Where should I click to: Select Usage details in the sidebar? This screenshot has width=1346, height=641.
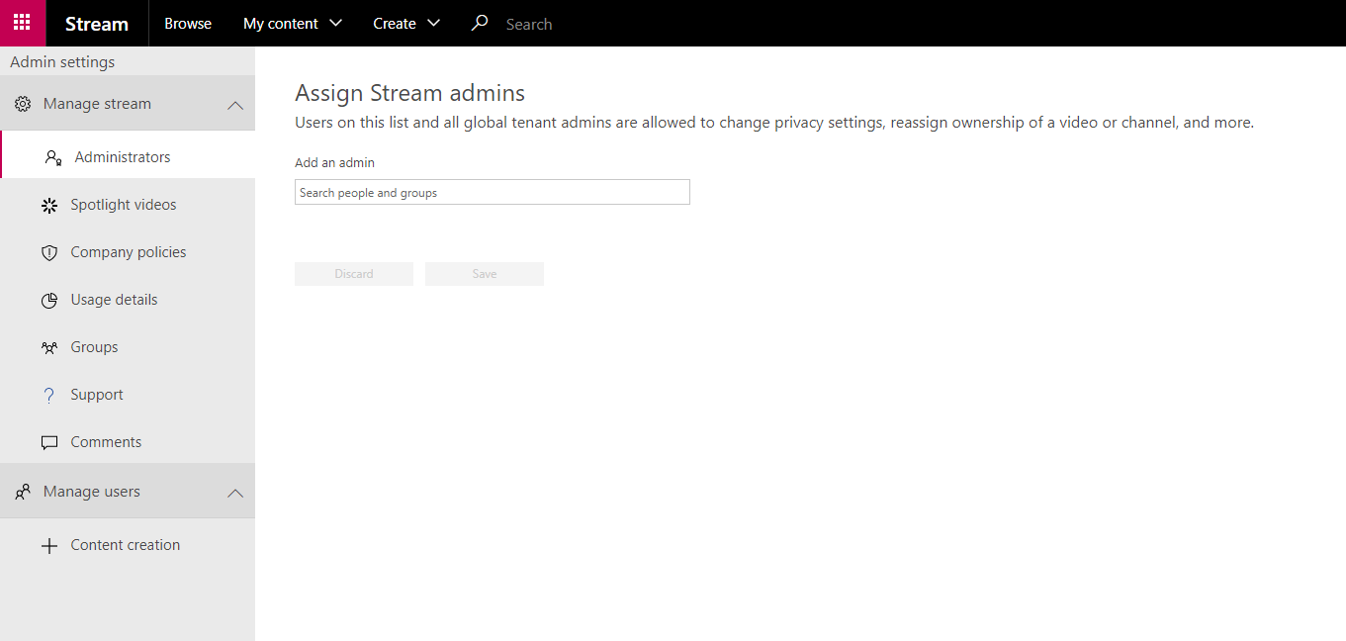tap(128, 300)
